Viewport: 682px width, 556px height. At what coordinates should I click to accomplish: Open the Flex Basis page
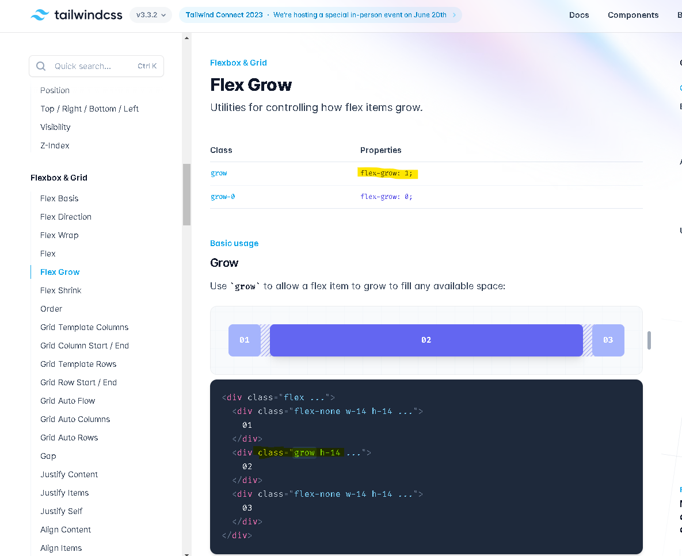point(59,198)
